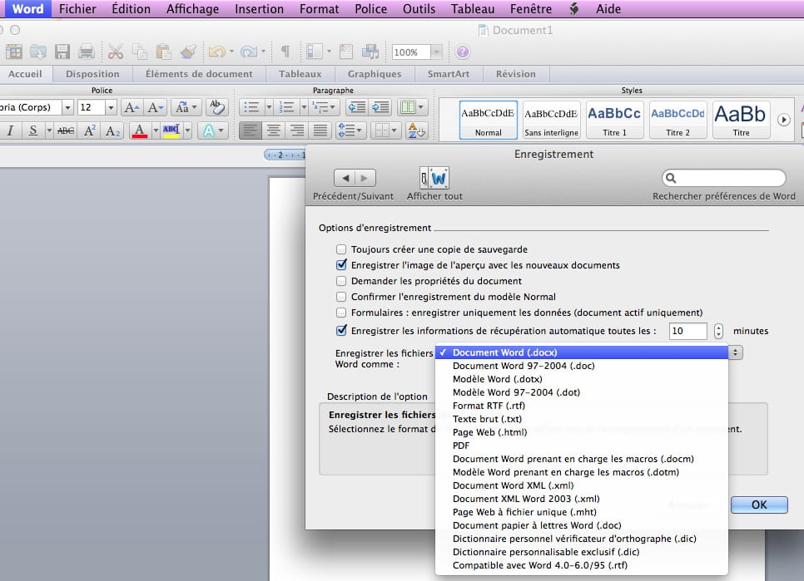The height and width of the screenshot is (581, 804).
Task: Increase font size with the grow font icon
Action: click(132, 107)
